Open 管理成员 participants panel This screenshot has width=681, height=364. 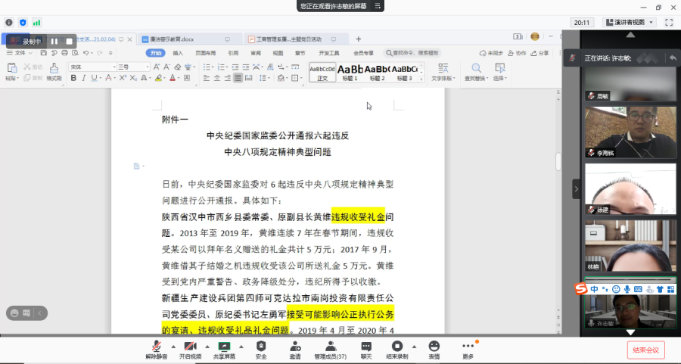click(330, 348)
